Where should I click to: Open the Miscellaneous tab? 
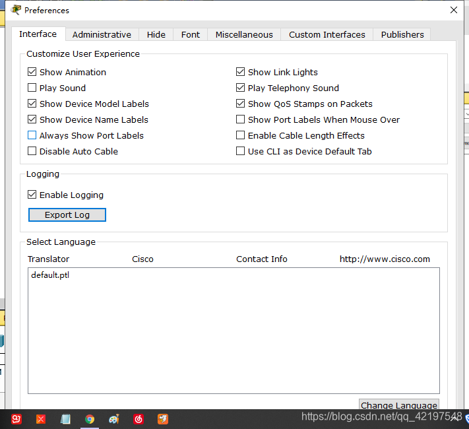pos(244,34)
